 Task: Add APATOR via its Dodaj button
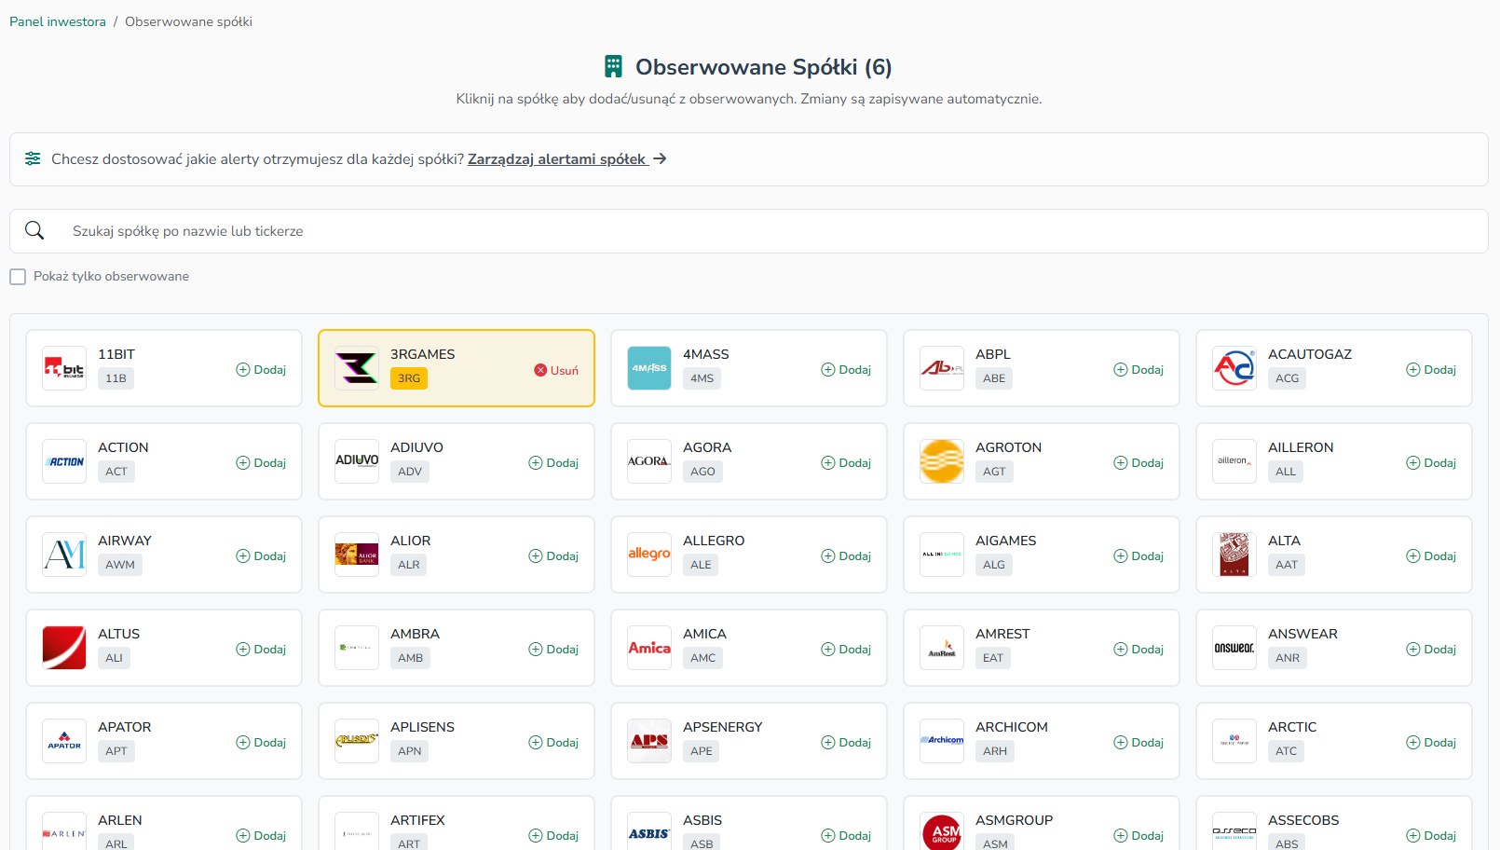coord(261,742)
